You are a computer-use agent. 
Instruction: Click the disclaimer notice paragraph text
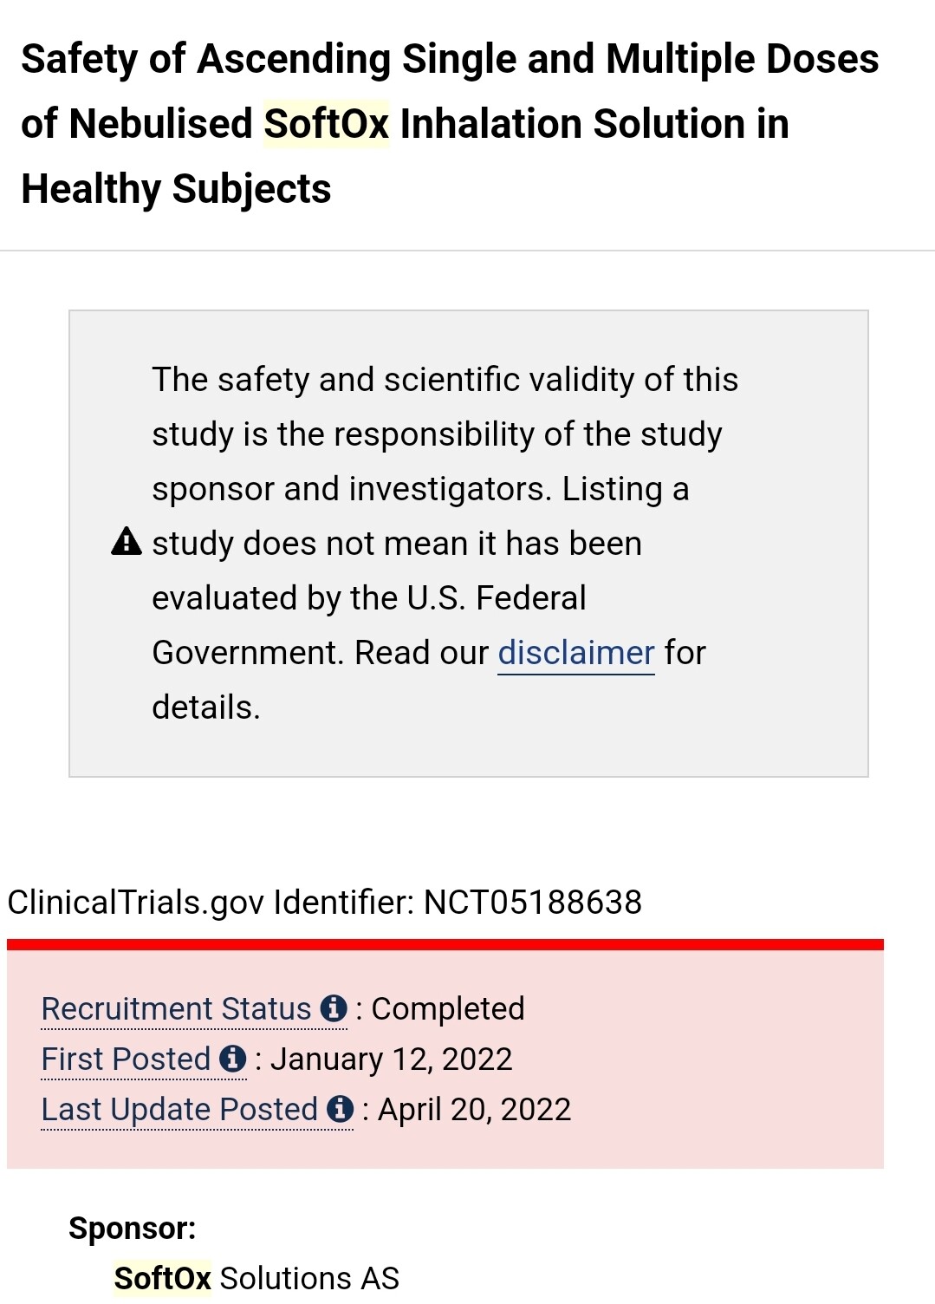[445, 544]
